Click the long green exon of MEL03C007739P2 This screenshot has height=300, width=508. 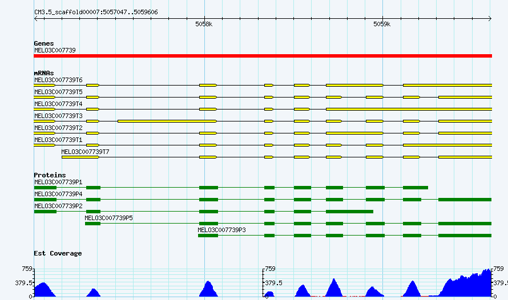[x=349, y=212]
